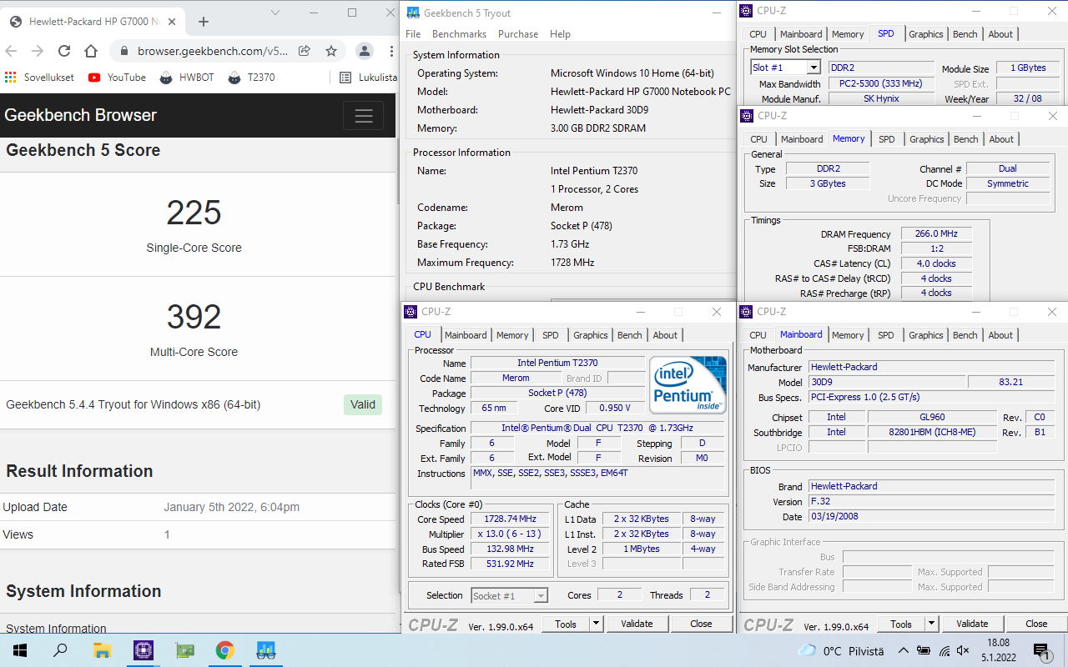Image resolution: width=1068 pixels, height=667 pixels.
Task: Click Chrome's back arrow
Action: [13, 51]
